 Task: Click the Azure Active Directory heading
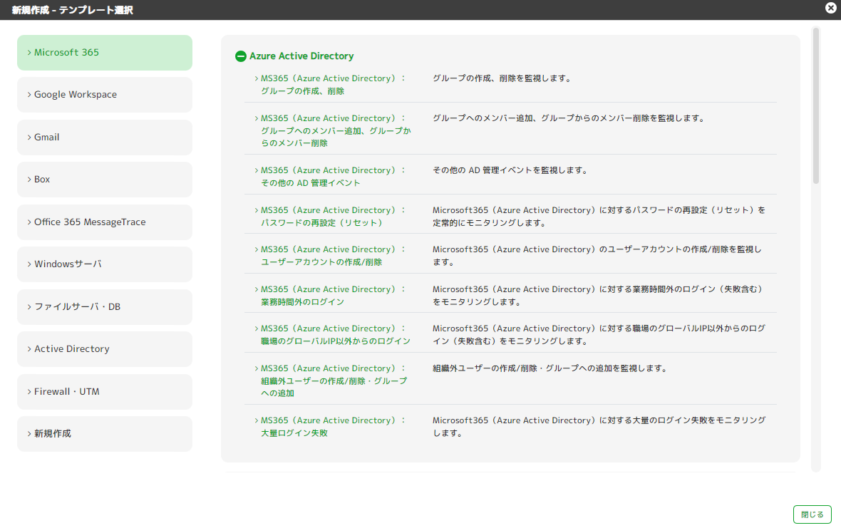point(301,56)
